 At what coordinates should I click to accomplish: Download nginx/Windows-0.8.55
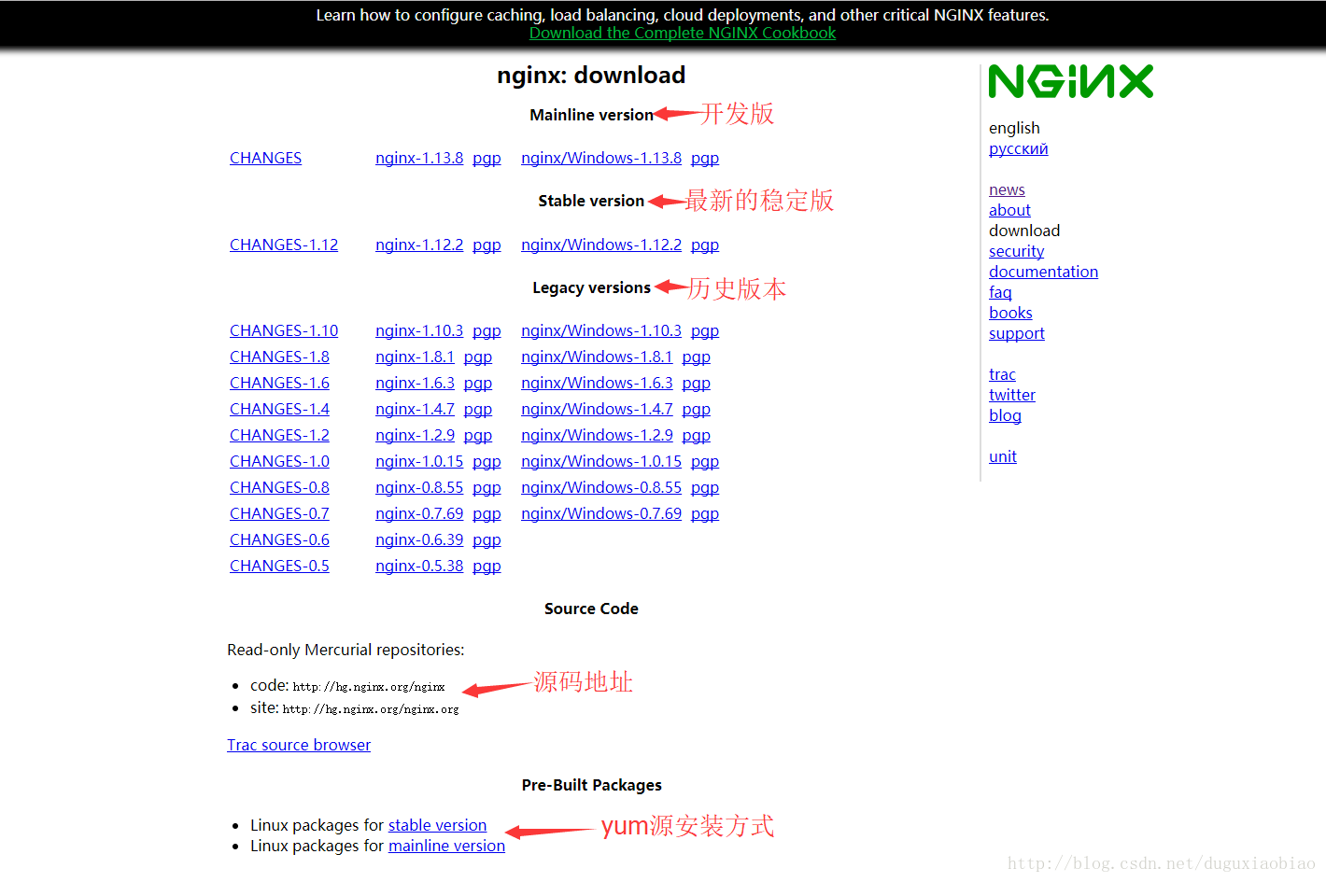click(x=601, y=487)
